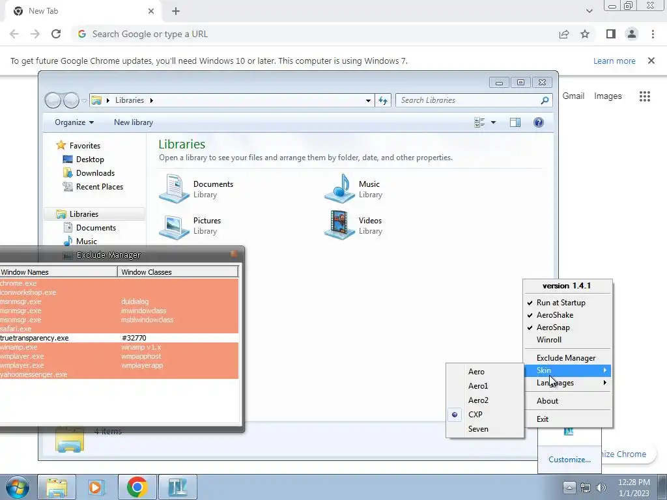Open Organize dropdown menu
Screen dimensions: 667x500
click(x=74, y=122)
